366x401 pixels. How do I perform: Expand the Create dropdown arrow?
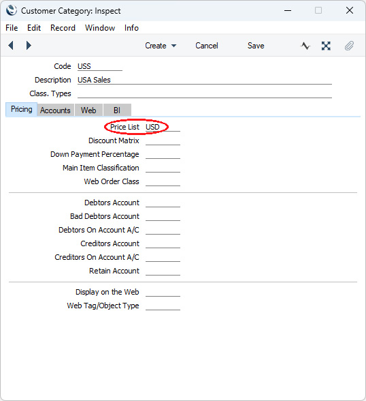(x=173, y=46)
